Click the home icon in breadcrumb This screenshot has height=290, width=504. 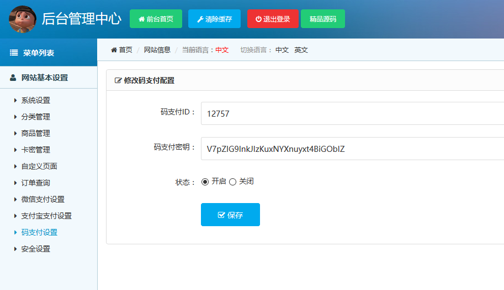click(x=114, y=50)
